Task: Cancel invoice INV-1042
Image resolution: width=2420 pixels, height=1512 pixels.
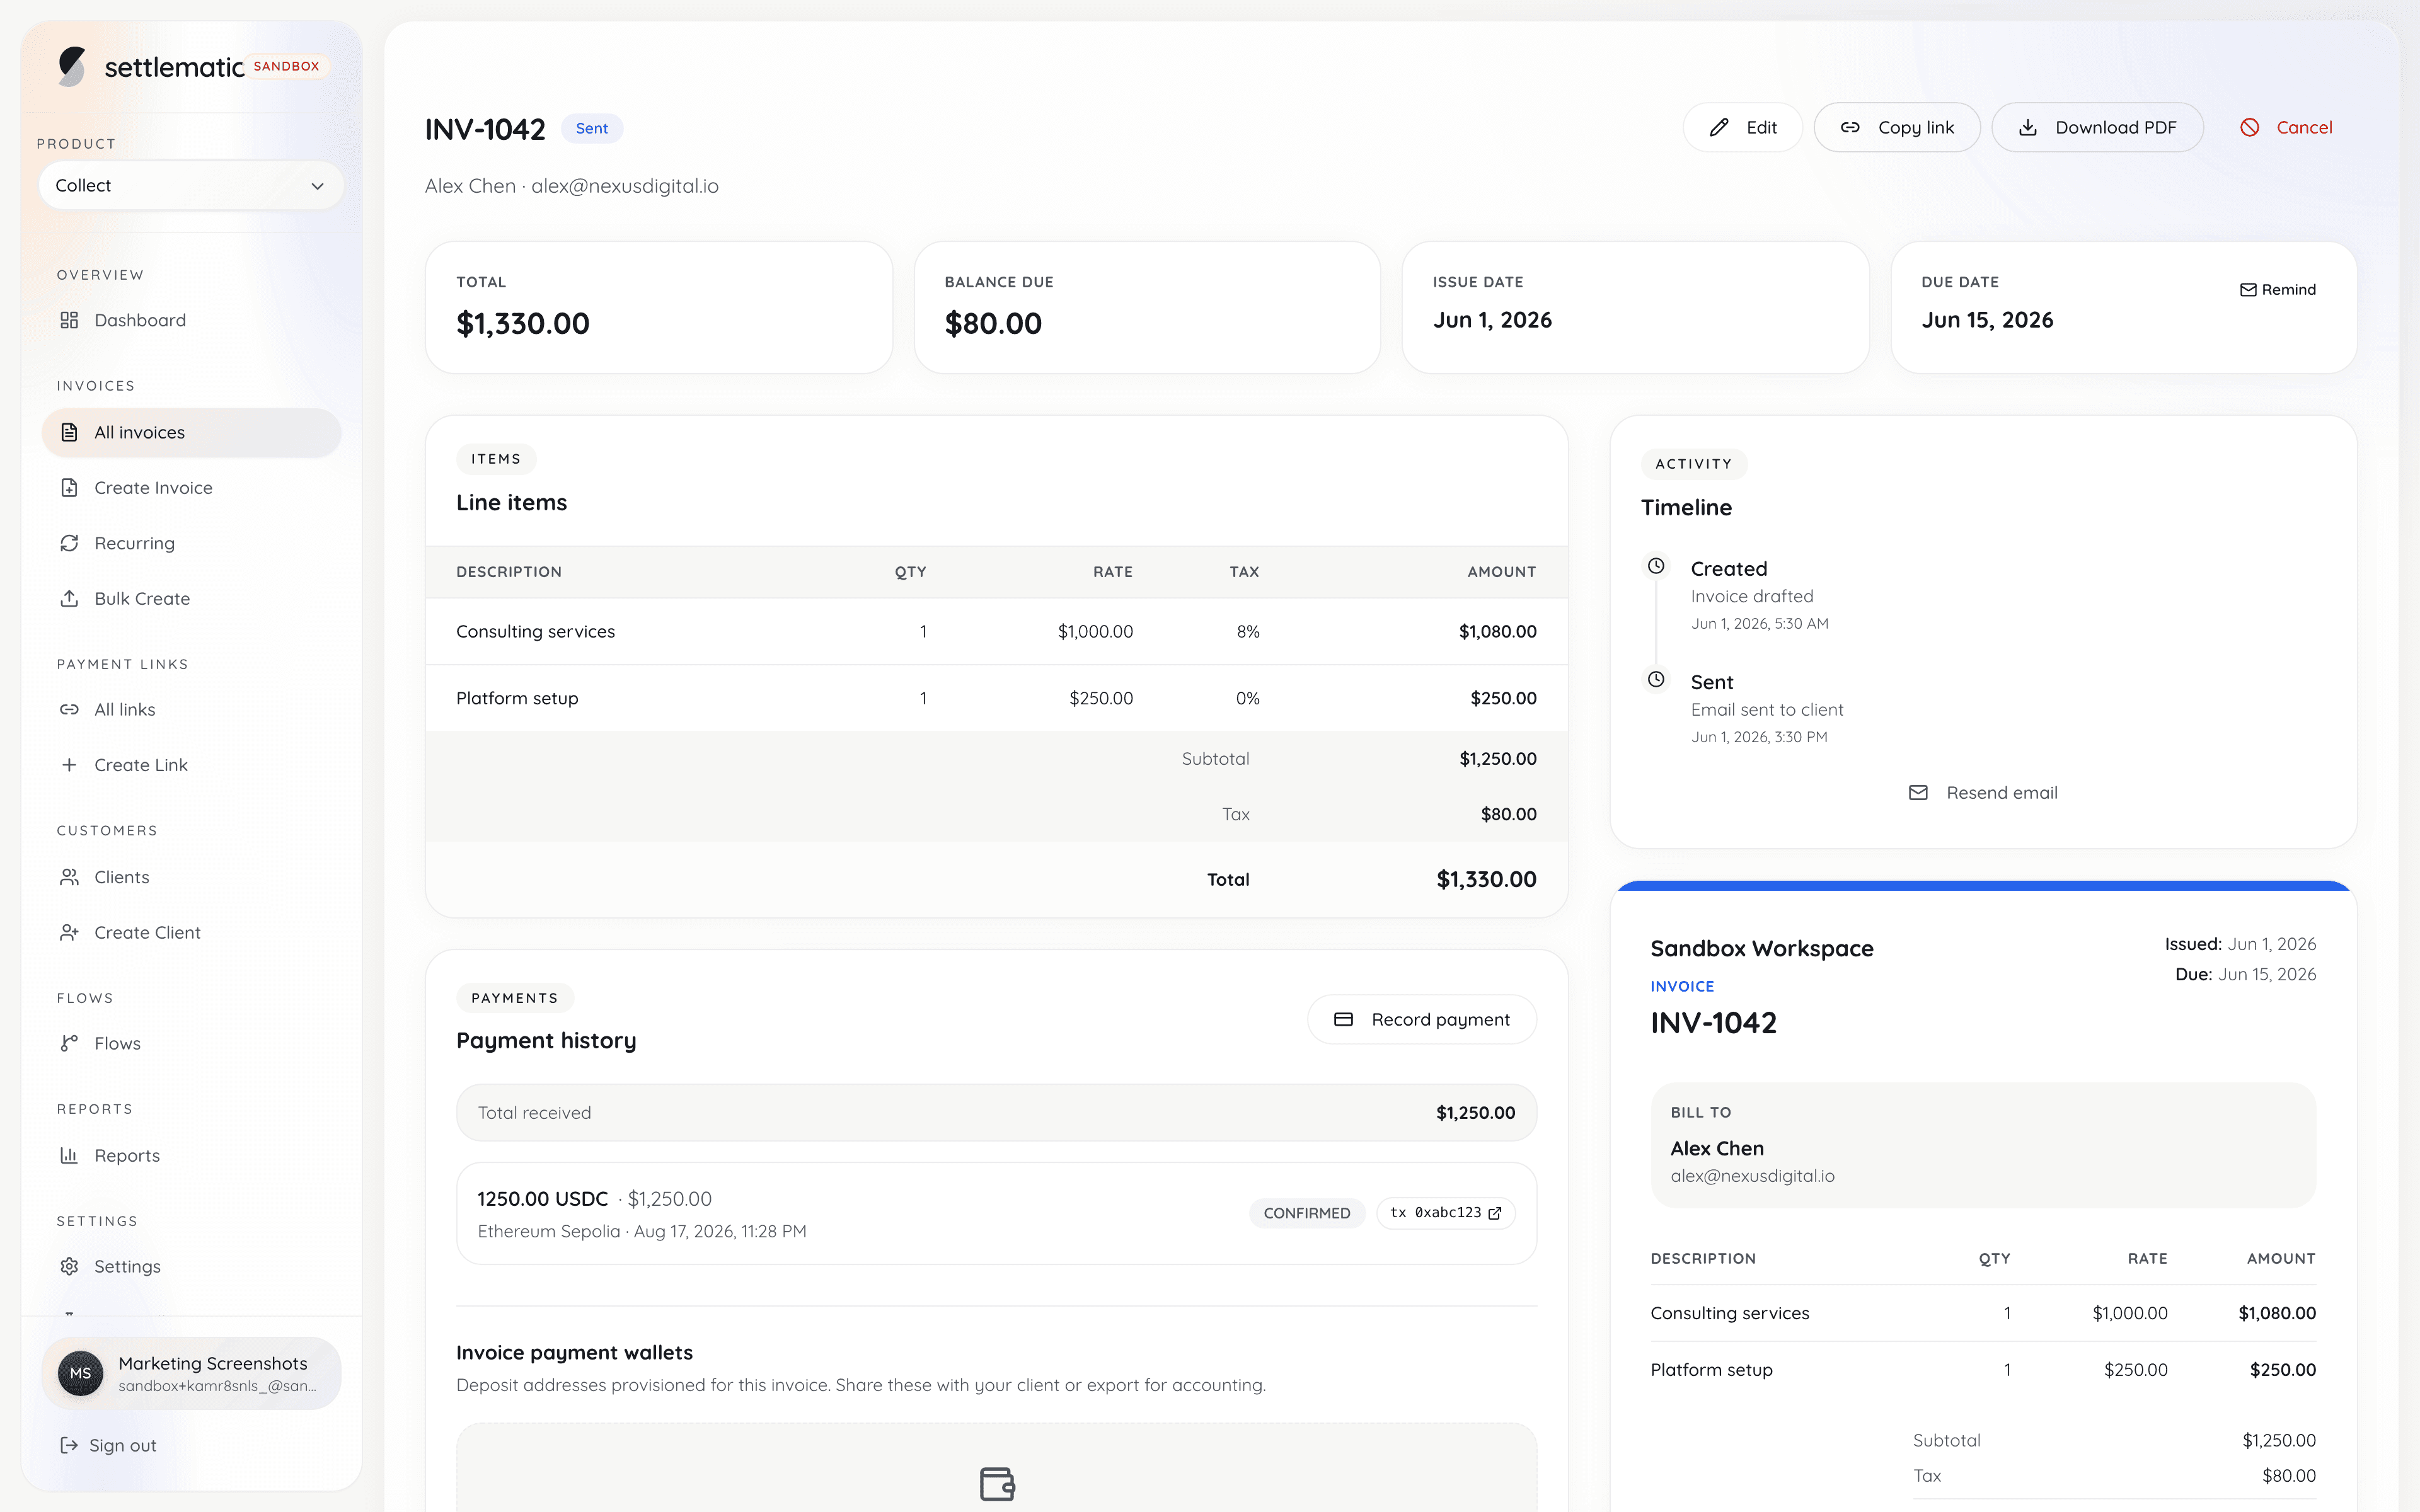Action: point(2285,128)
